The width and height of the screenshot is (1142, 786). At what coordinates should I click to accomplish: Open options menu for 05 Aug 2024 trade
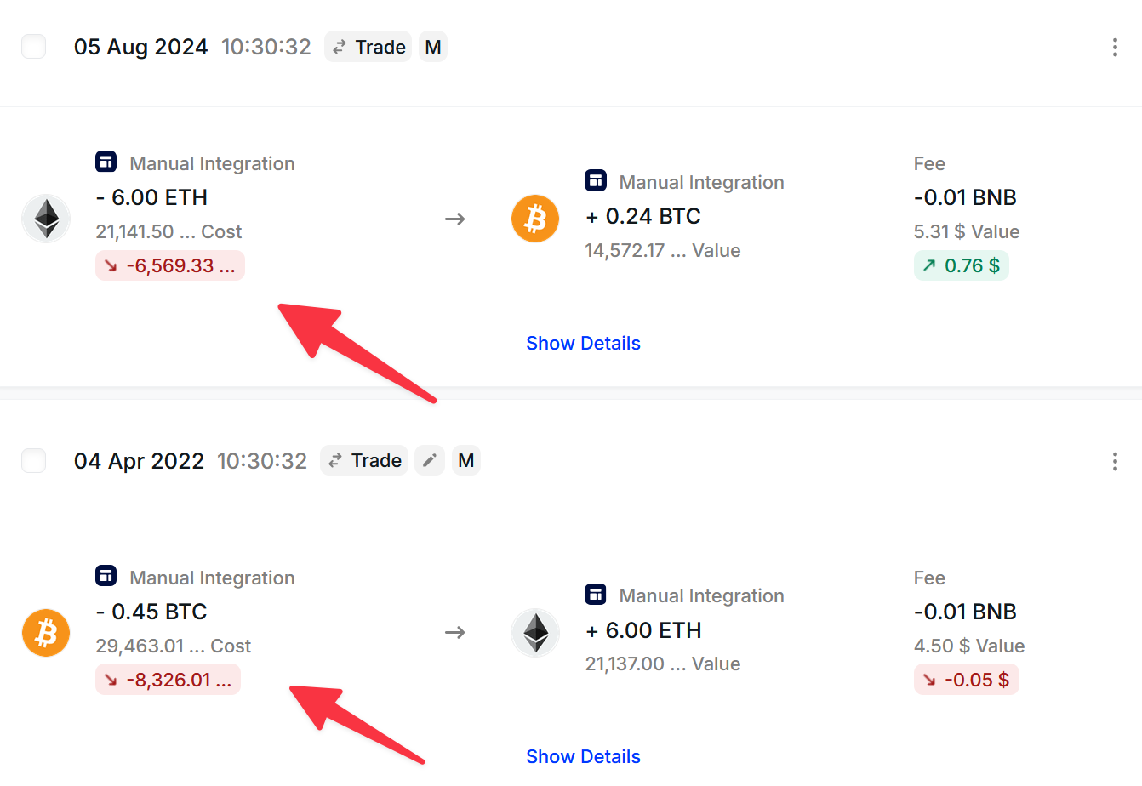[x=1115, y=48]
